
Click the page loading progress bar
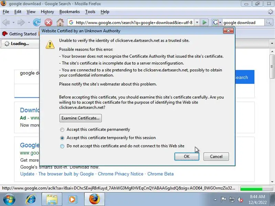tap(256, 188)
